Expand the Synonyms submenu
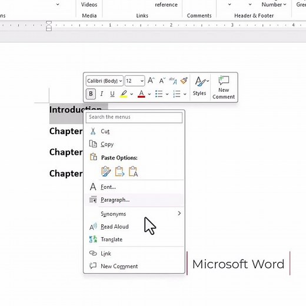The image size is (306, 306). point(134,214)
